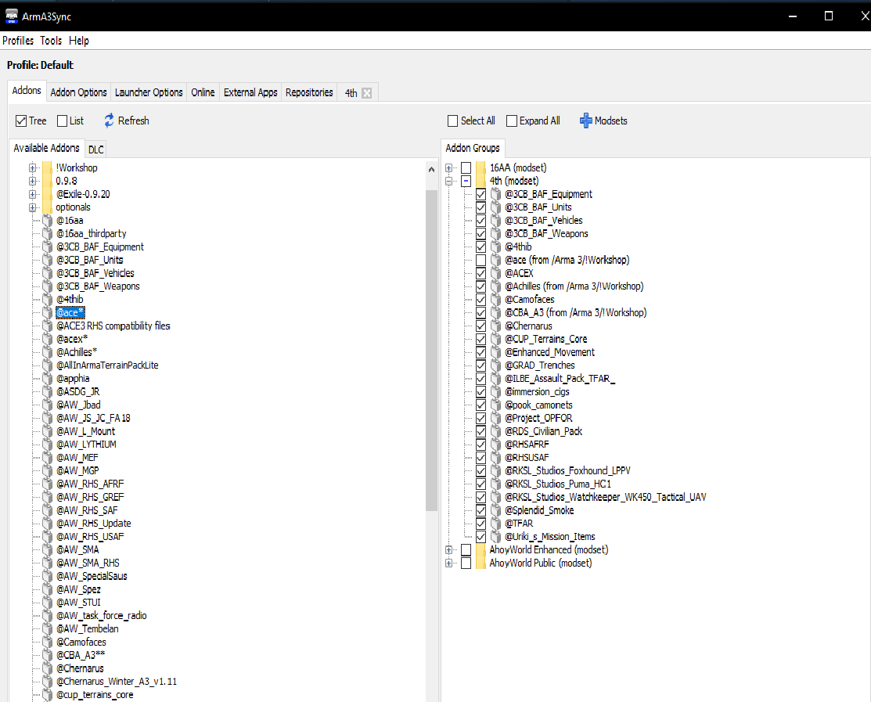Uncheck the @Uriki_s_Mission_Items checkbox

tap(480, 537)
